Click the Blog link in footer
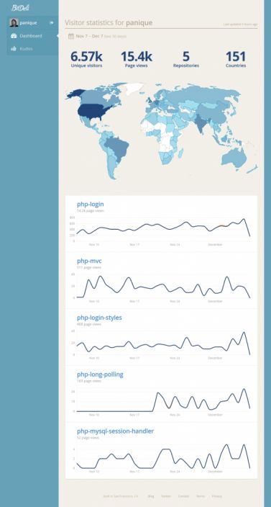Screen dimensions: 271x507 (151, 496)
